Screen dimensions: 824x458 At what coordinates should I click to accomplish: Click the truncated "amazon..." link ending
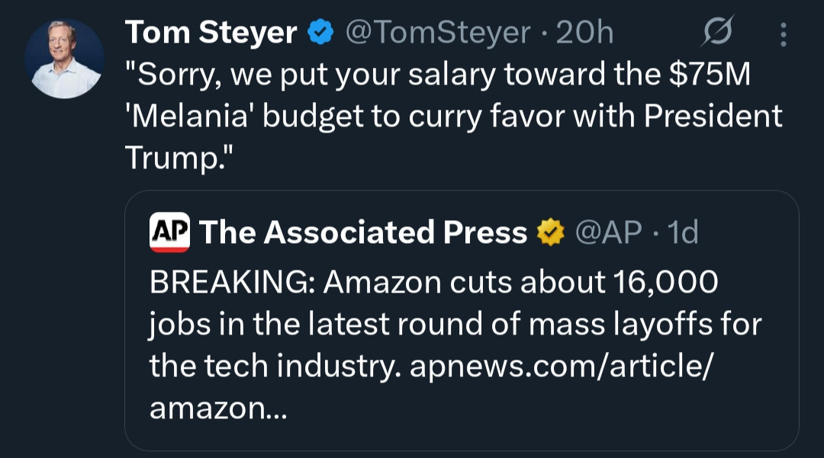218,408
